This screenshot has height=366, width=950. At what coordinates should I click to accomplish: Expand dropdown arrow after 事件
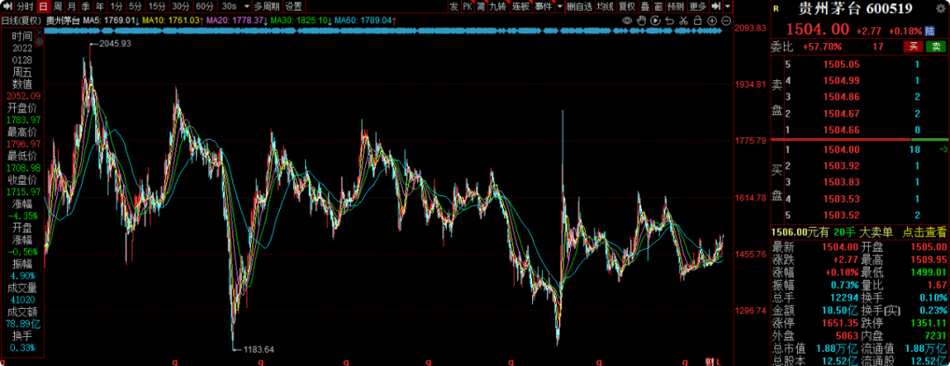[559, 6]
